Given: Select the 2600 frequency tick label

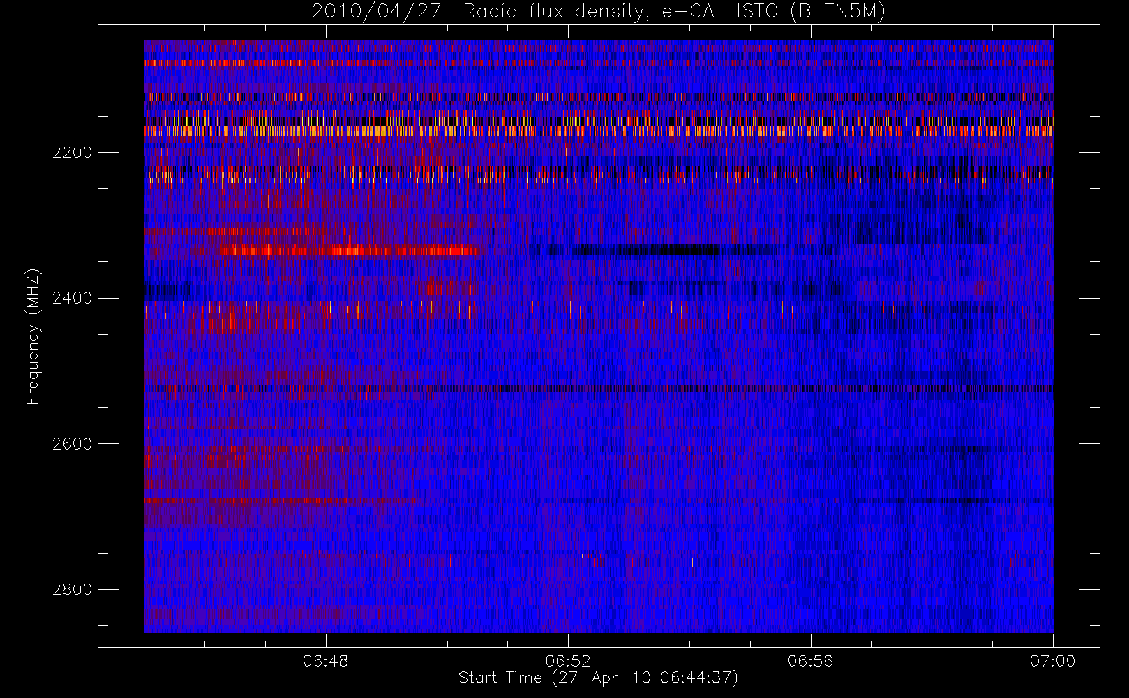Looking at the screenshot, I should coord(72,444).
